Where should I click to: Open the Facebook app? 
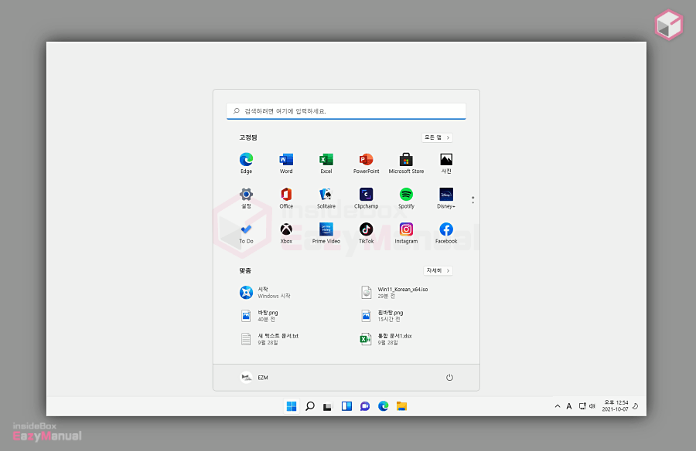pos(446,233)
